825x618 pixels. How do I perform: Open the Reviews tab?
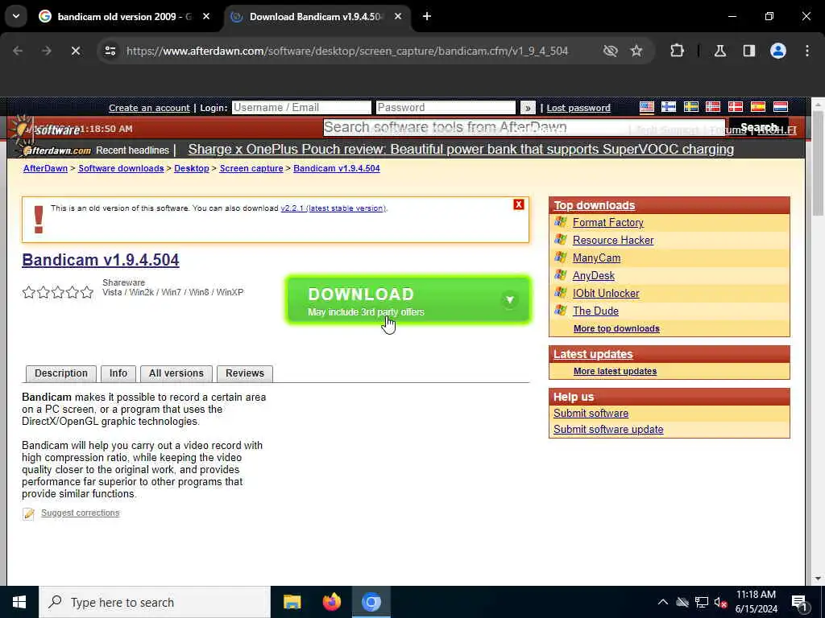pos(245,373)
